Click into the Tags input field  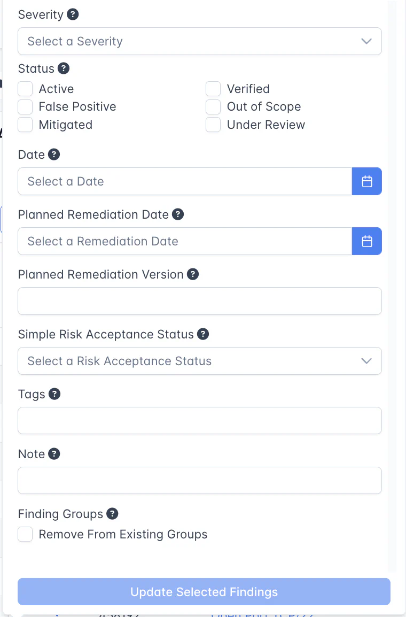point(199,421)
